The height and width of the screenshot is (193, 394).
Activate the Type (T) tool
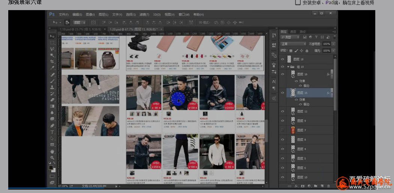(52, 132)
